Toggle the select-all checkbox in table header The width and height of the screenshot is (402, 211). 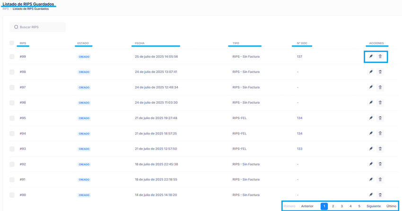click(x=12, y=43)
